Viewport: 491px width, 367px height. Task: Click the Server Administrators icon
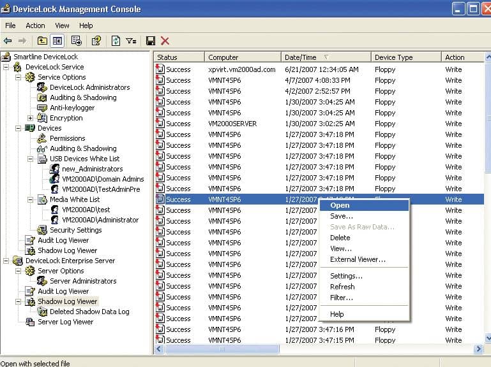(42, 281)
